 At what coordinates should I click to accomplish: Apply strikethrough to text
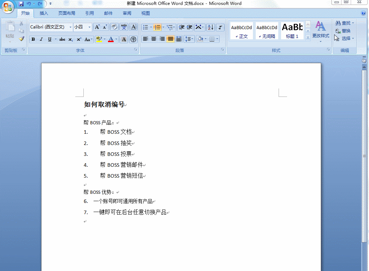click(x=62, y=39)
